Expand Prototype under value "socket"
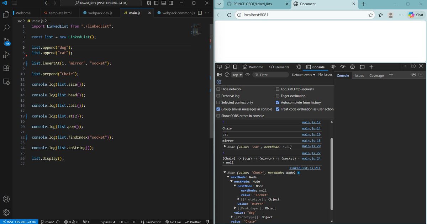Screen dimensions: 427x224 [239, 199]
